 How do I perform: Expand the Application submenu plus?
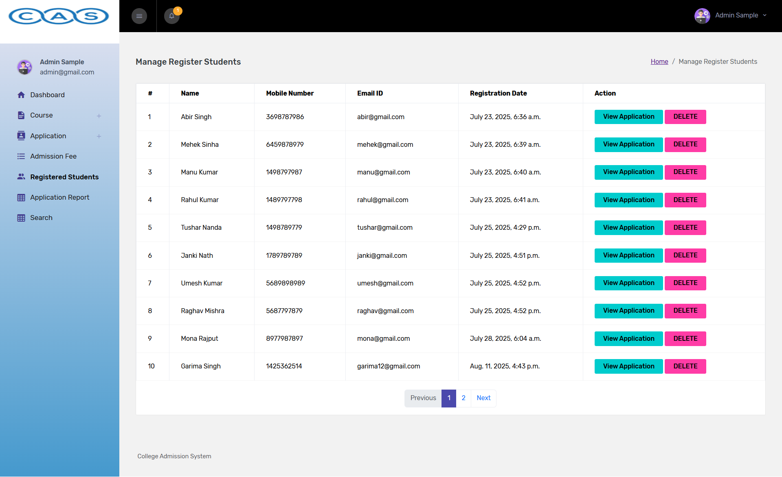[x=99, y=136]
